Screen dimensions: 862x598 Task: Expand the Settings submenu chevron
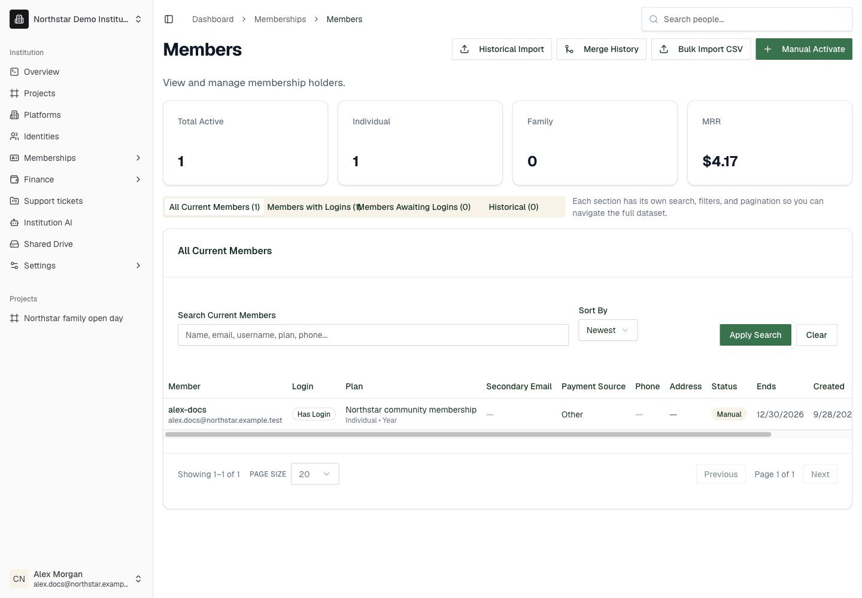pyautogui.click(x=138, y=266)
